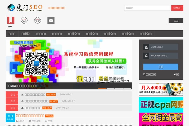189x126 pixels.
Task: Click the 133 VIEW badge
Action: 51,94
